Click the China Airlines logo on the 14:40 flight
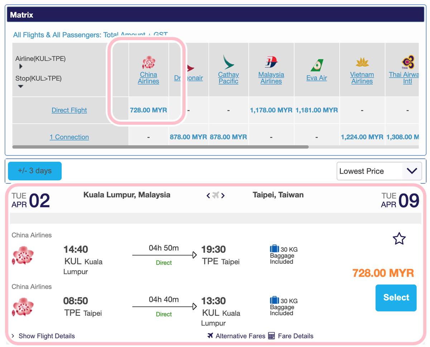 pyautogui.click(x=23, y=255)
